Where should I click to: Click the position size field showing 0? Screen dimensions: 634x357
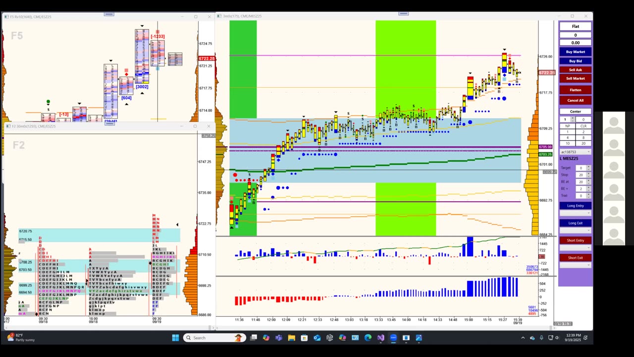(x=575, y=35)
